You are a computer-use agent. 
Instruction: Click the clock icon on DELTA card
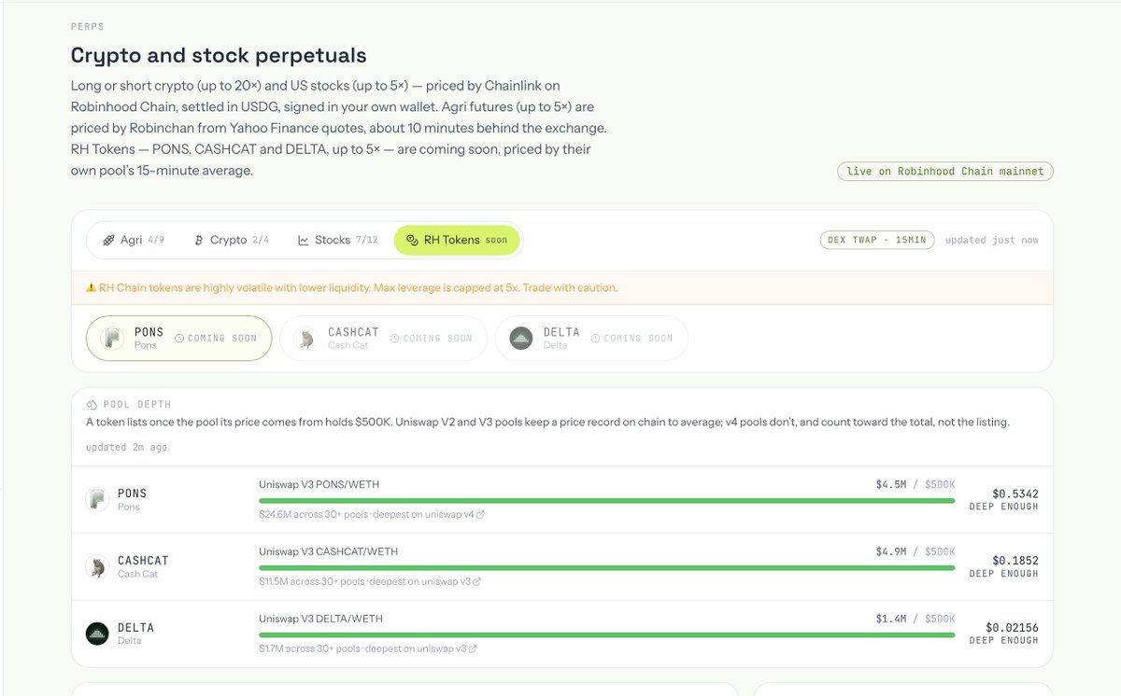[x=595, y=339]
